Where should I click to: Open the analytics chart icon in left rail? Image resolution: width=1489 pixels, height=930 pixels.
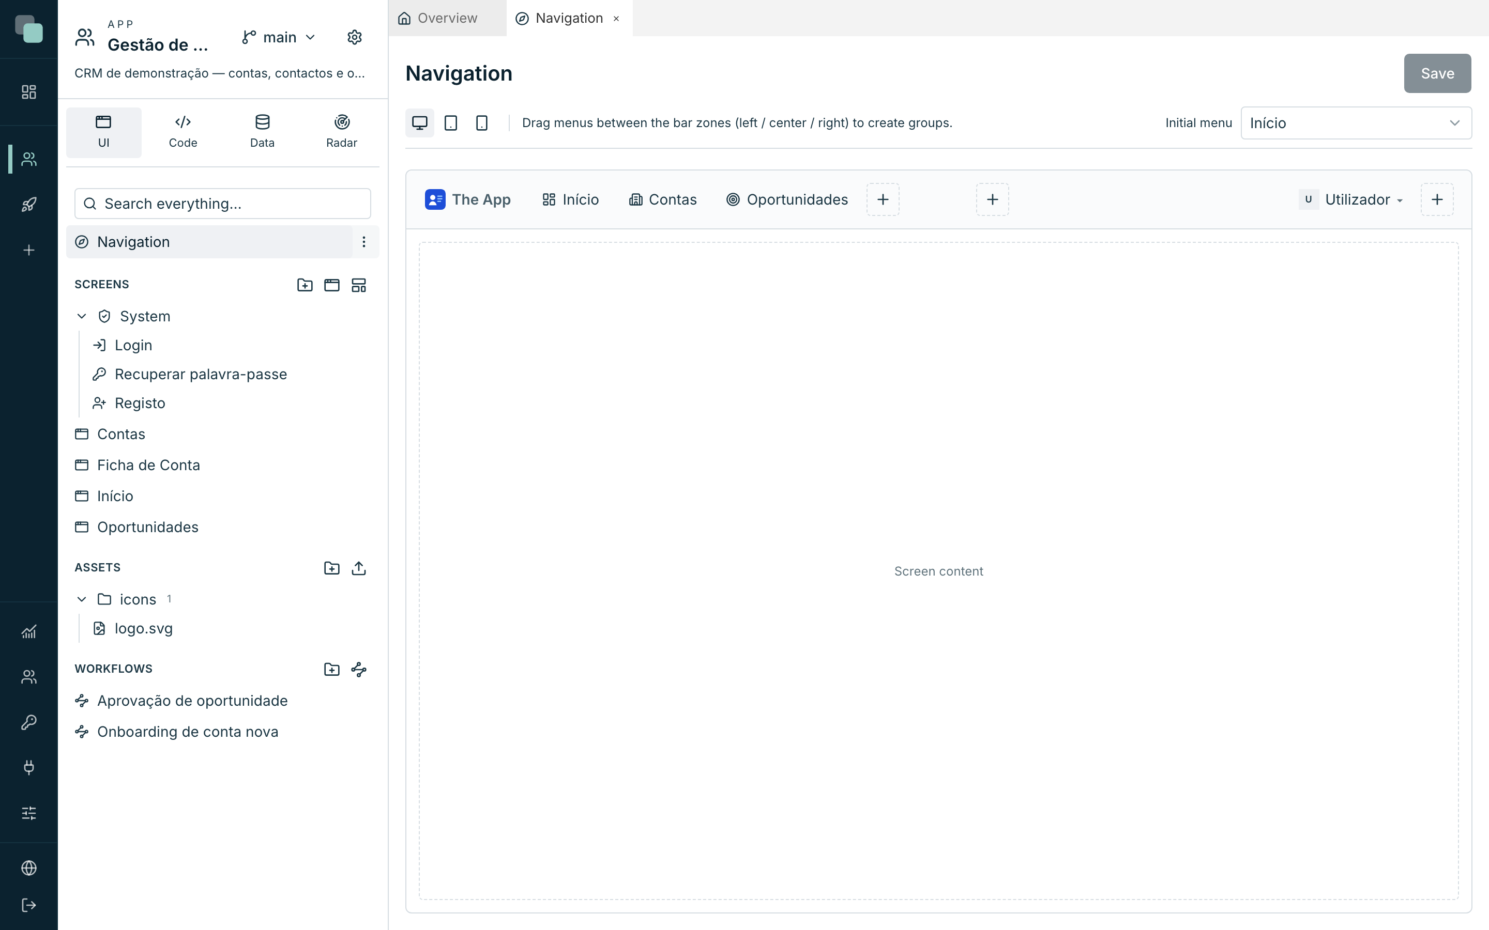pos(29,632)
